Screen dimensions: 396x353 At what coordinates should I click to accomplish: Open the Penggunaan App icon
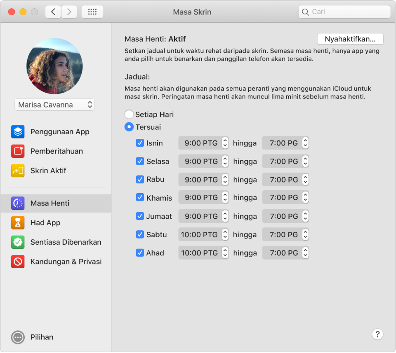[18, 132]
